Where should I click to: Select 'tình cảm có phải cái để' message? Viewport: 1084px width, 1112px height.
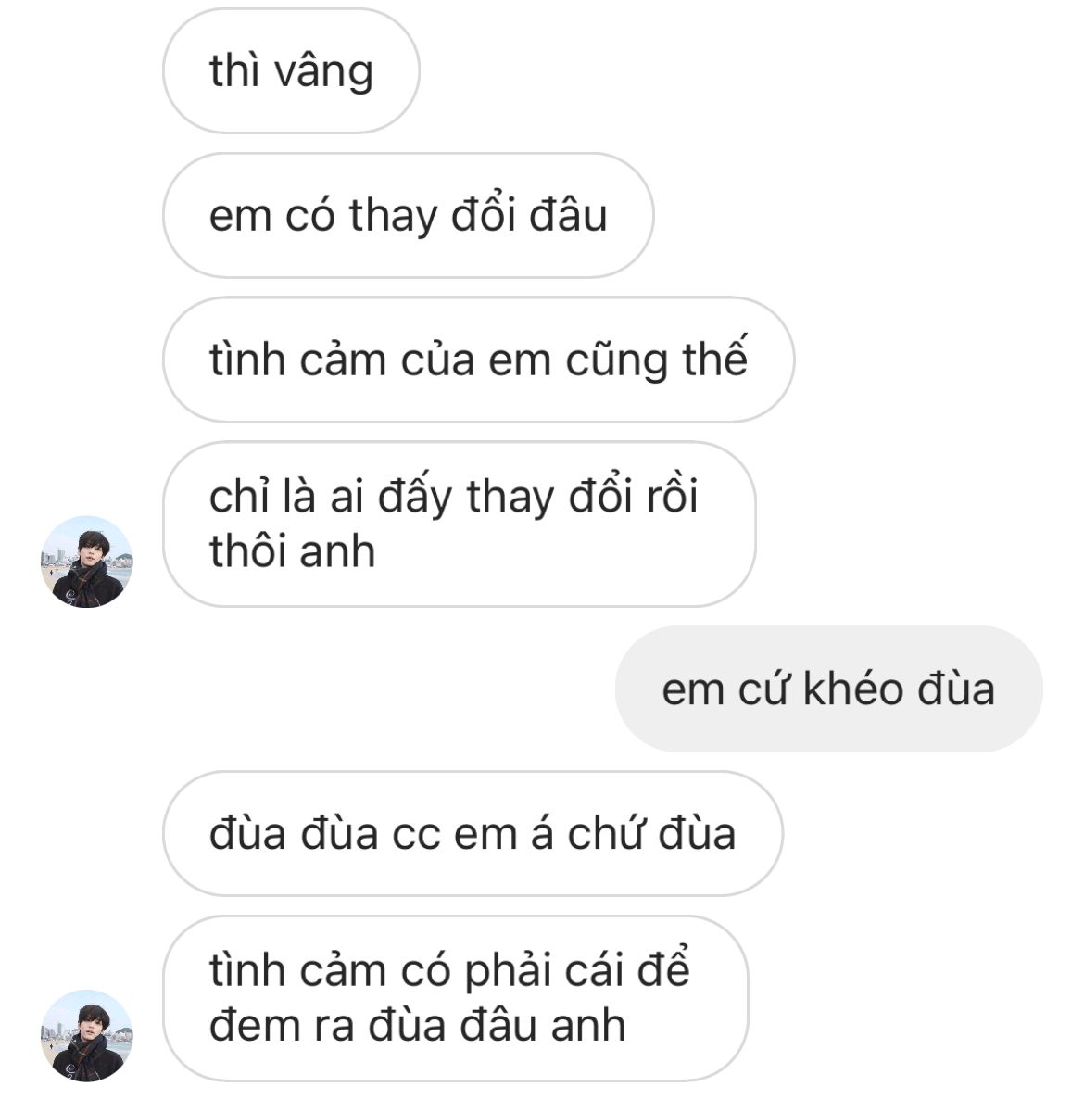(455, 998)
